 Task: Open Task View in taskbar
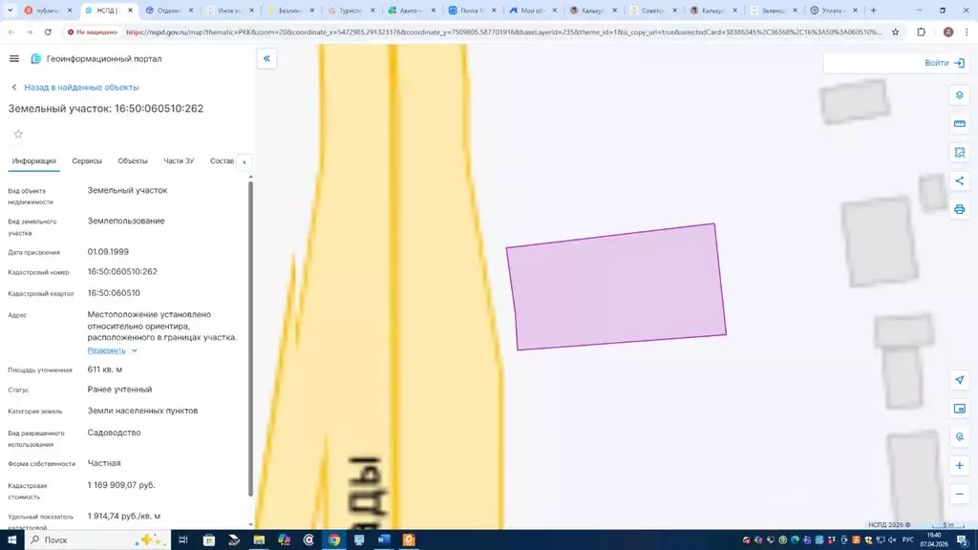click(182, 540)
